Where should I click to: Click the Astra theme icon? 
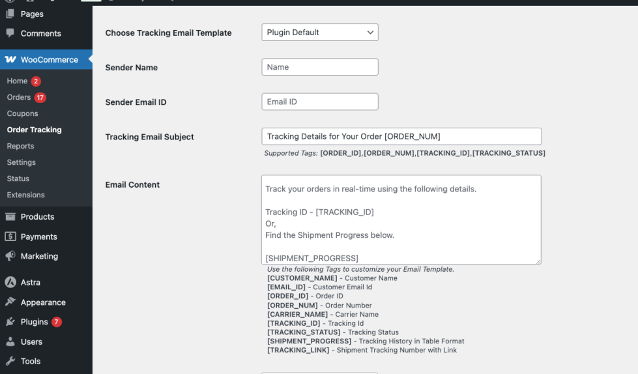pos(10,283)
